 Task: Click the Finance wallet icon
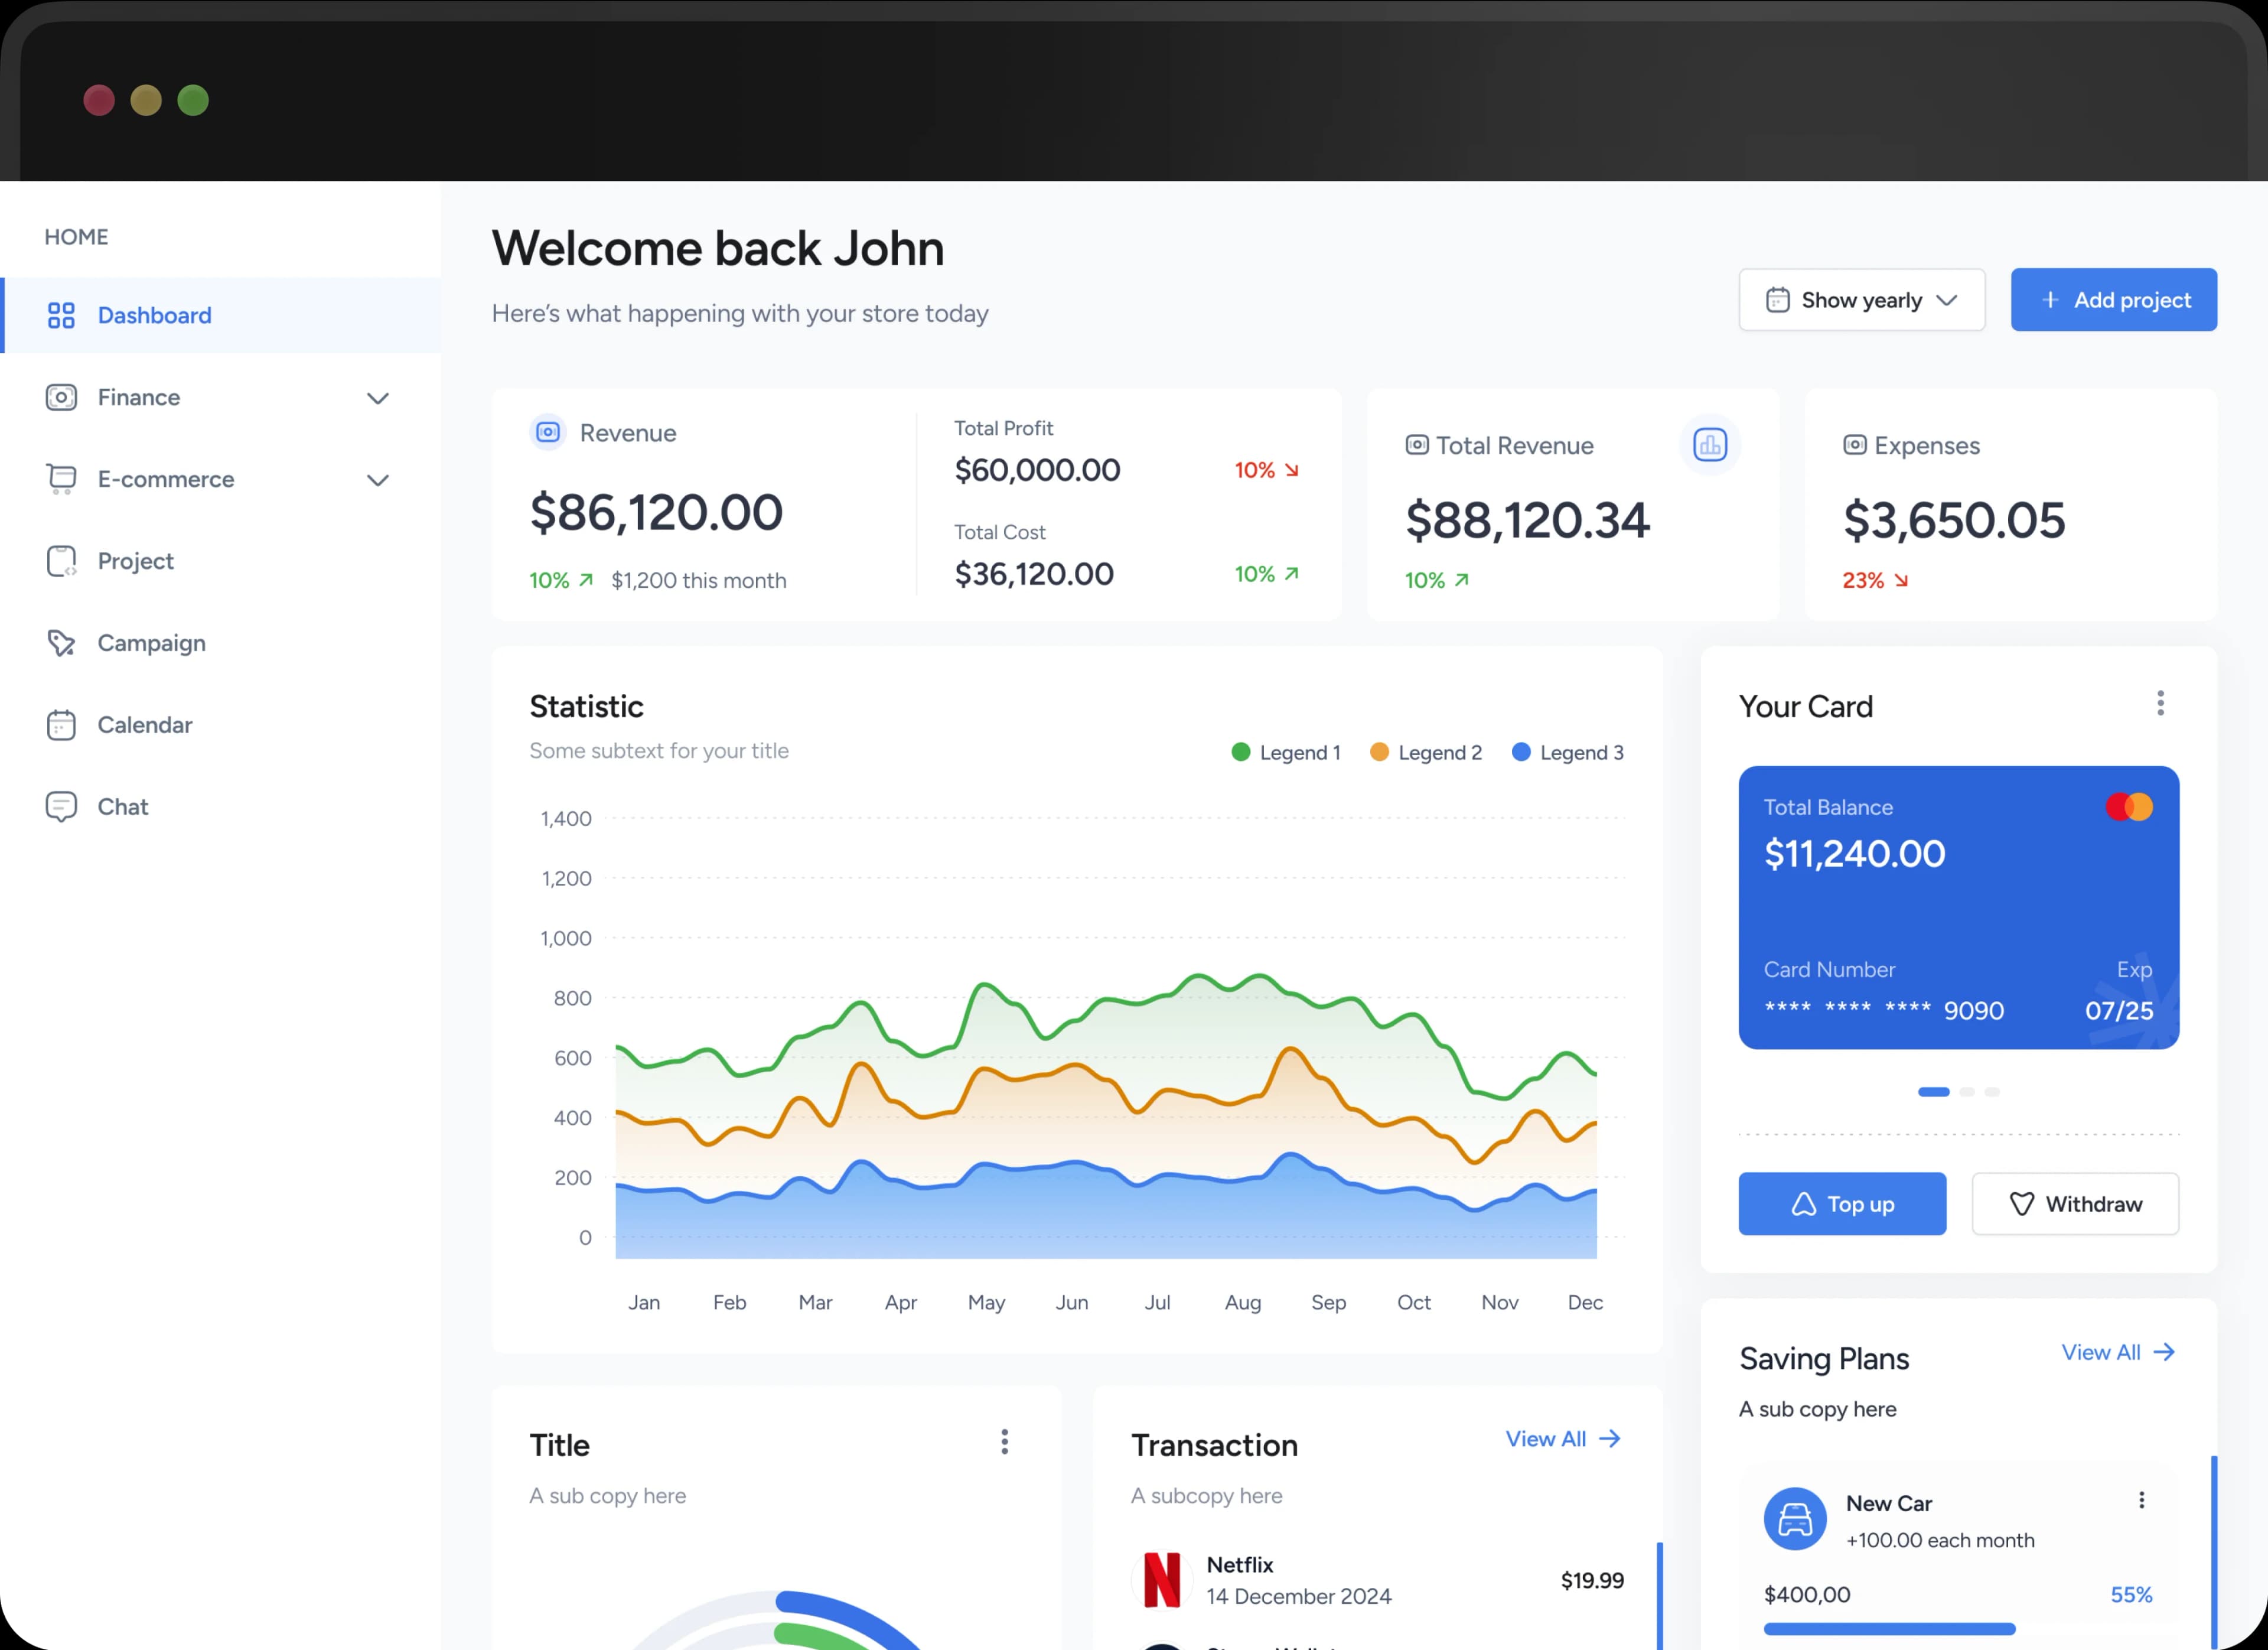point(61,397)
